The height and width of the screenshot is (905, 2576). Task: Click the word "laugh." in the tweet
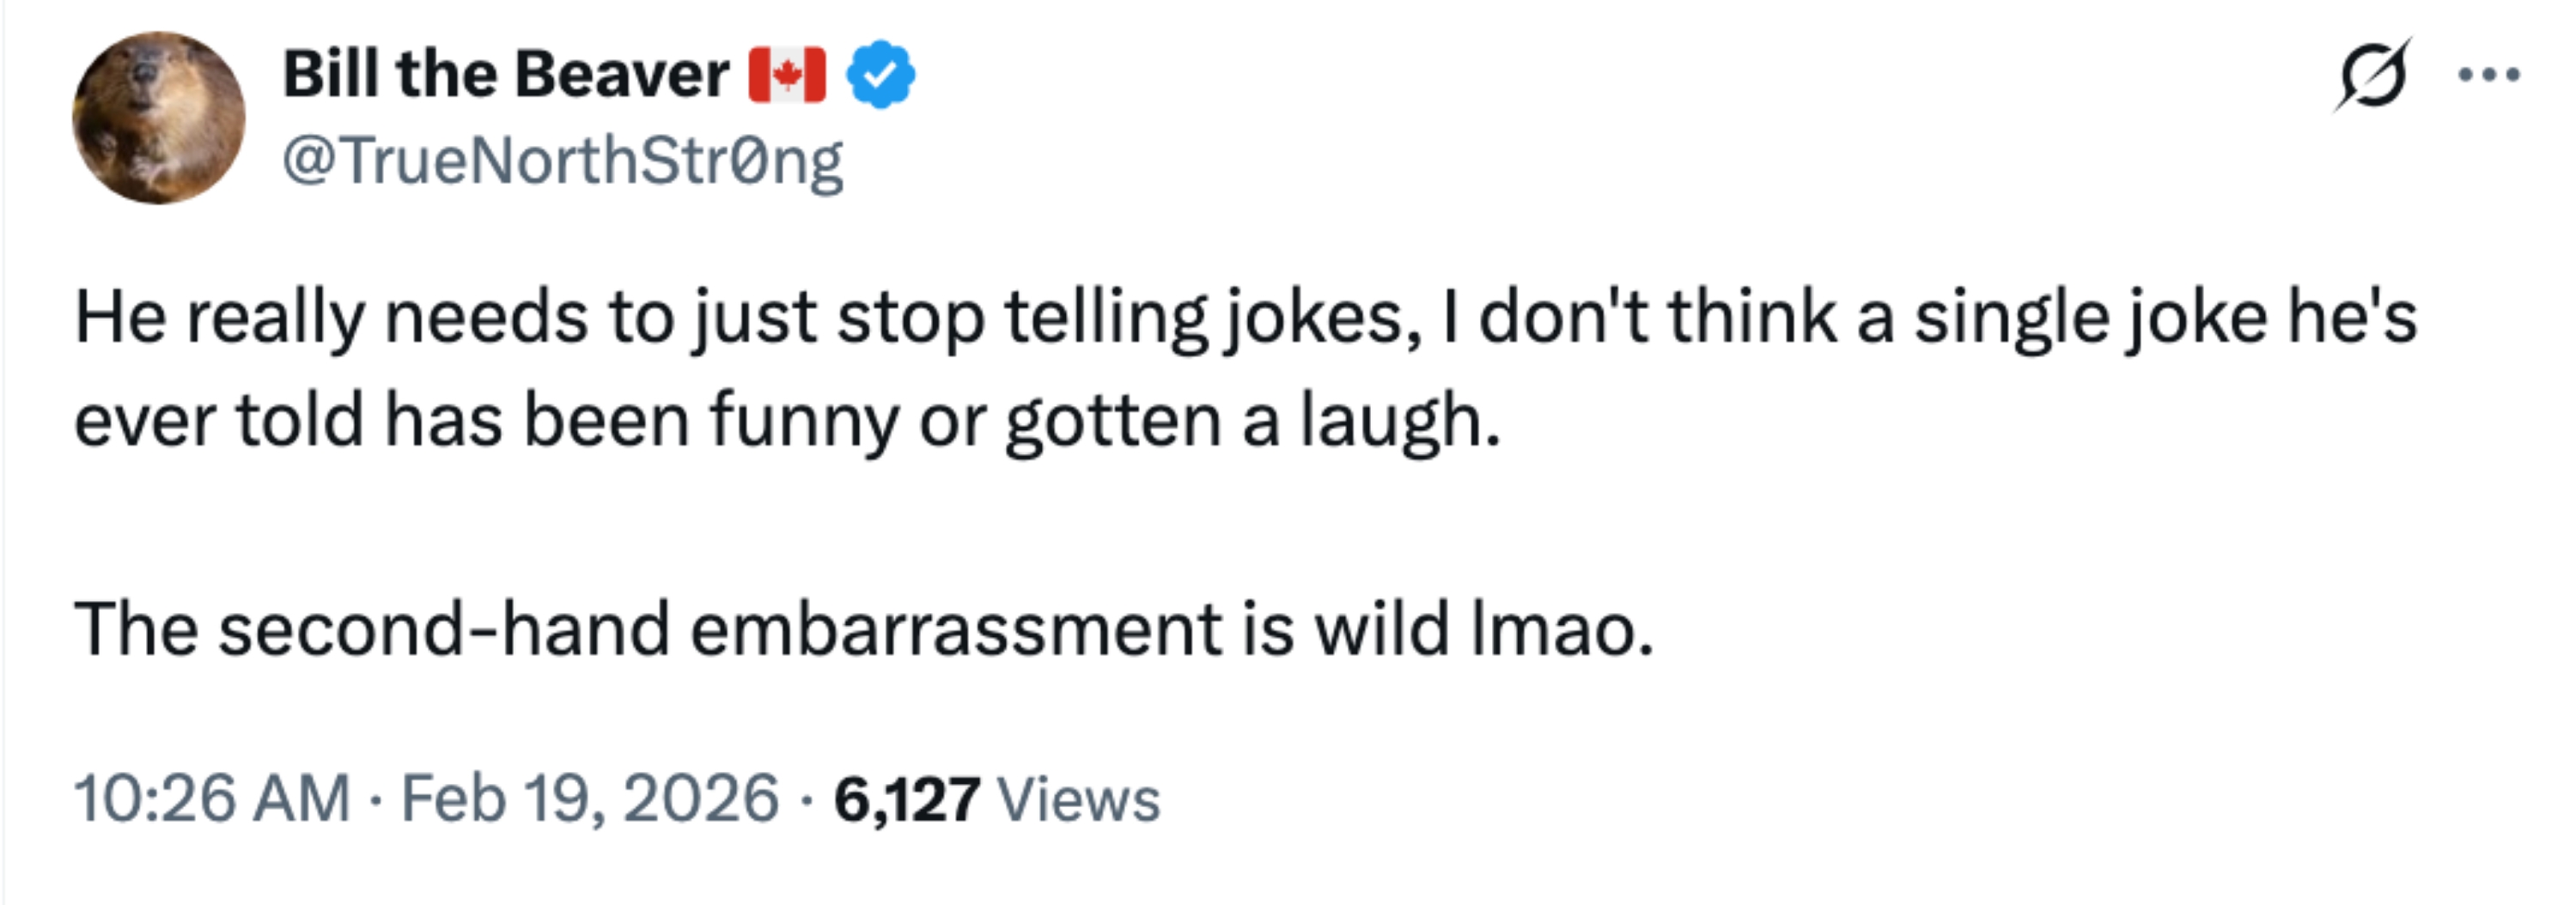[x=1400, y=421]
